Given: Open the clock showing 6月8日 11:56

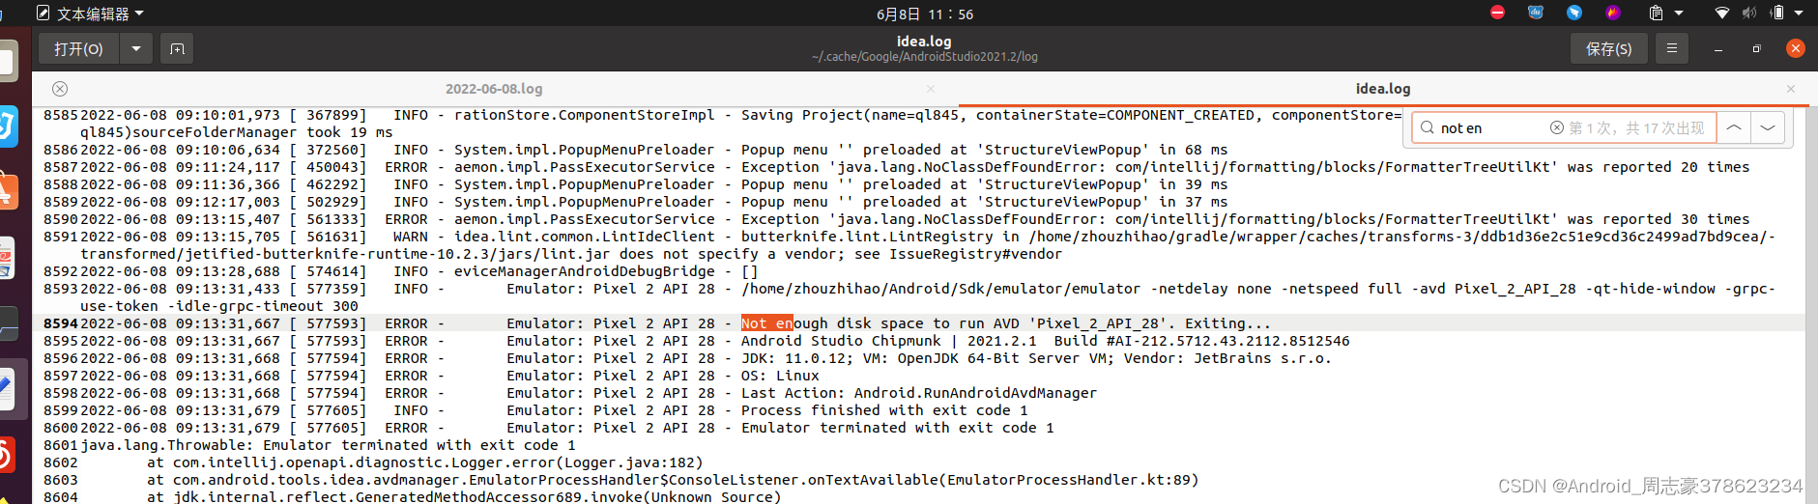Looking at the screenshot, I should pyautogui.click(x=925, y=14).
